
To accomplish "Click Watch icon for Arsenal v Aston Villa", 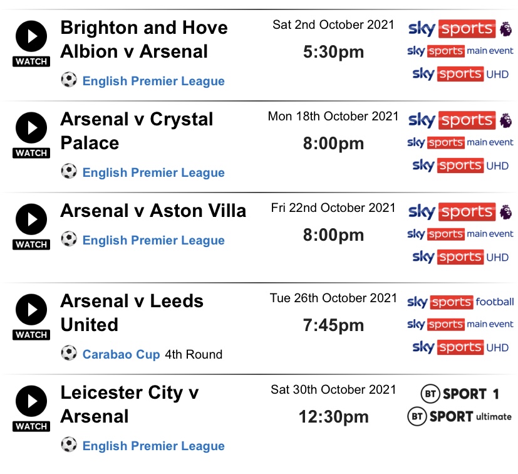I will [31, 227].
